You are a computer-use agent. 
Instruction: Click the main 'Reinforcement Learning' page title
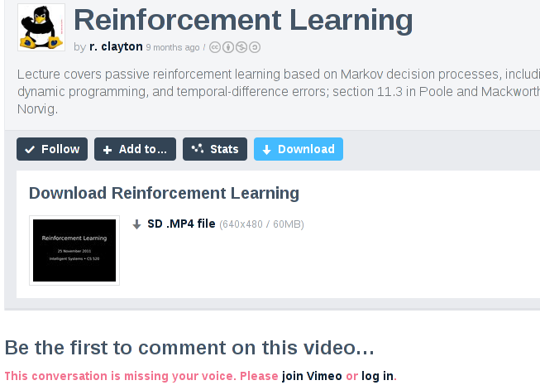242,20
